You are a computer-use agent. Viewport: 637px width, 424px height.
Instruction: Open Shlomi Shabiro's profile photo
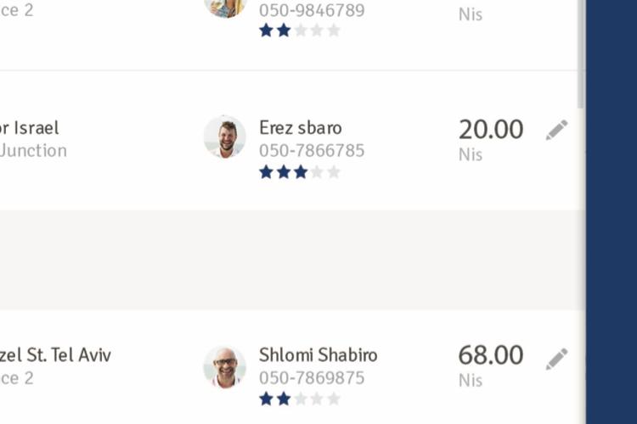225,367
